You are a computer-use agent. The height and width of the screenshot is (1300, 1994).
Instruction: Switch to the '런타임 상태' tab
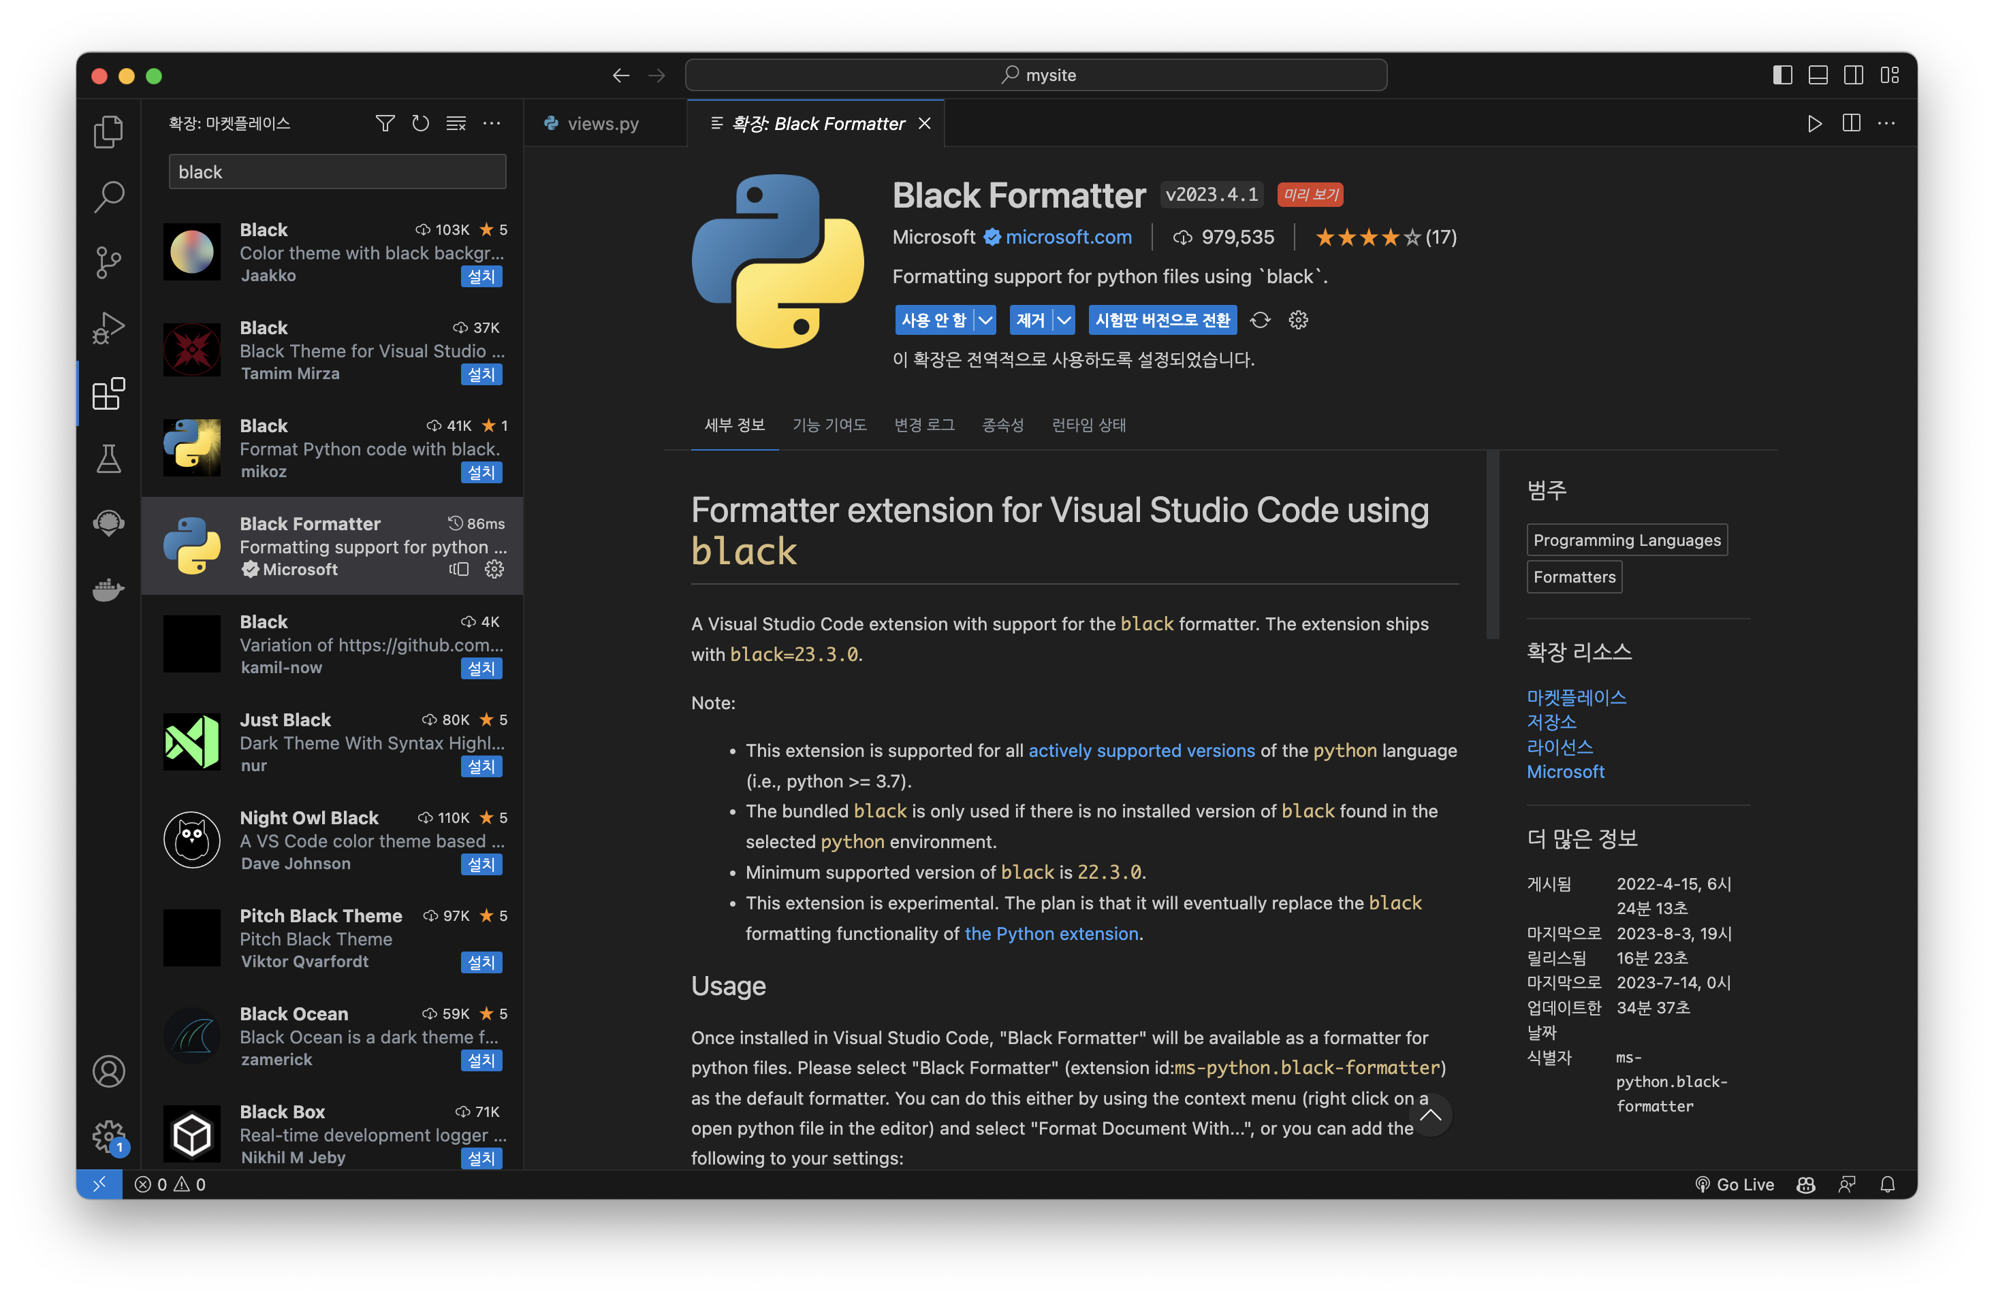pos(1090,424)
